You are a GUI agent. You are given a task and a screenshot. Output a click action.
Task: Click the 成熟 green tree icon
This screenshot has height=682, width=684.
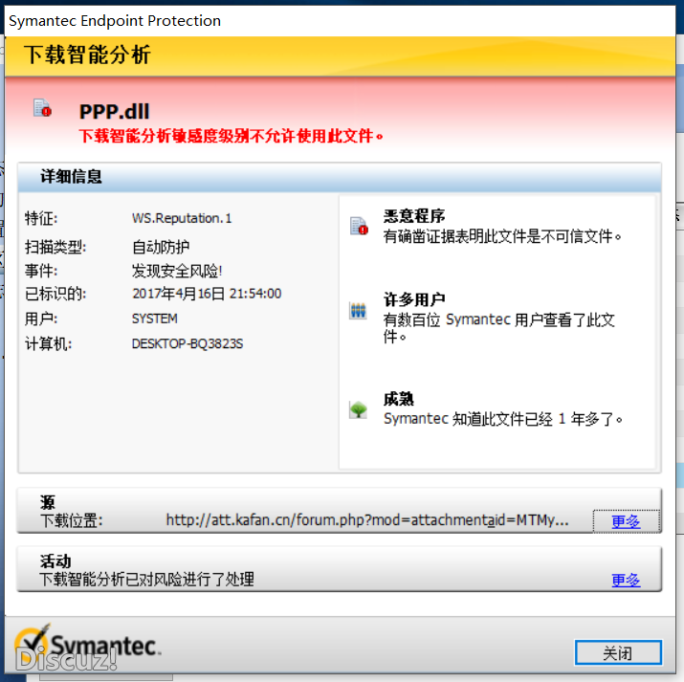point(359,410)
